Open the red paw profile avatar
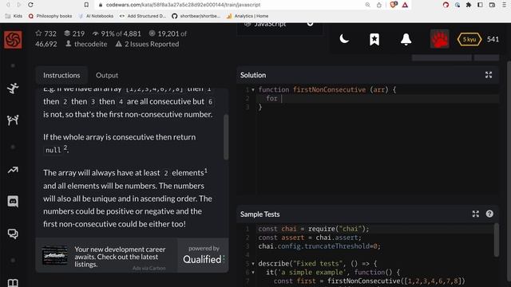 click(x=439, y=39)
